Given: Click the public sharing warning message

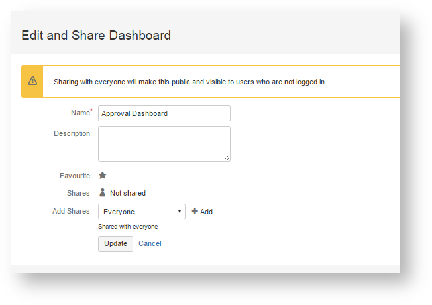Looking at the screenshot, I should pyautogui.click(x=189, y=82).
